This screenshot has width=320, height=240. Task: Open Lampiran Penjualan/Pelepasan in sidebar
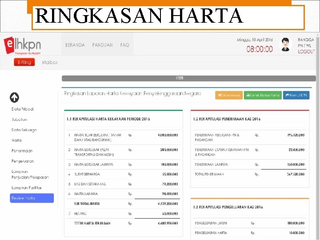point(30,175)
